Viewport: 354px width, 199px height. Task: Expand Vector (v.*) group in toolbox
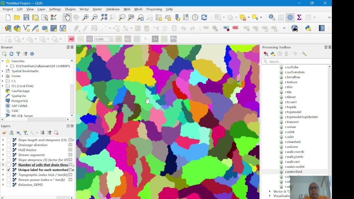[270, 191]
